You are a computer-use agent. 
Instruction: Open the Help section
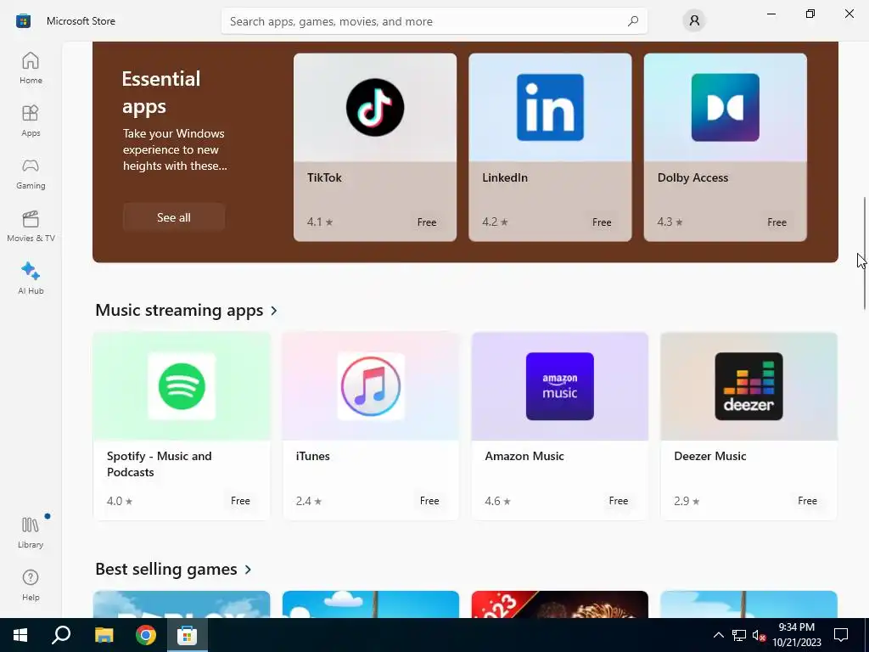31,586
